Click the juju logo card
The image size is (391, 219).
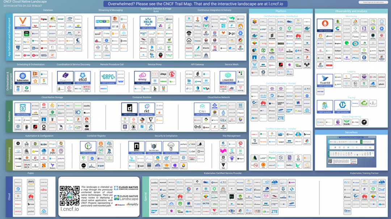point(52,152)
